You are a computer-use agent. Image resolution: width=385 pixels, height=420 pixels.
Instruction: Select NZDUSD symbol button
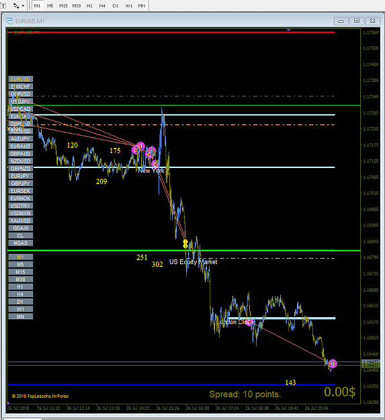tap(21, 161)
